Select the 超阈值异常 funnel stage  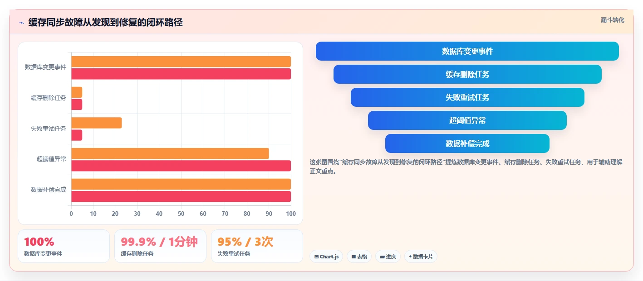point(467,120)
